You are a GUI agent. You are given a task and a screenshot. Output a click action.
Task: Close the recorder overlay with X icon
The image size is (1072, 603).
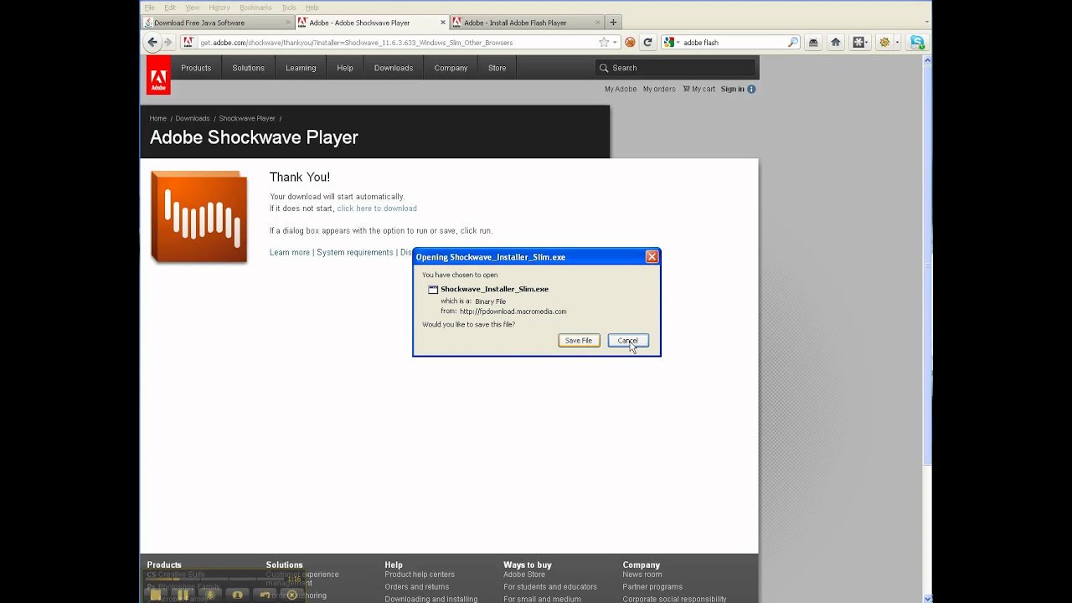(292, 595)
